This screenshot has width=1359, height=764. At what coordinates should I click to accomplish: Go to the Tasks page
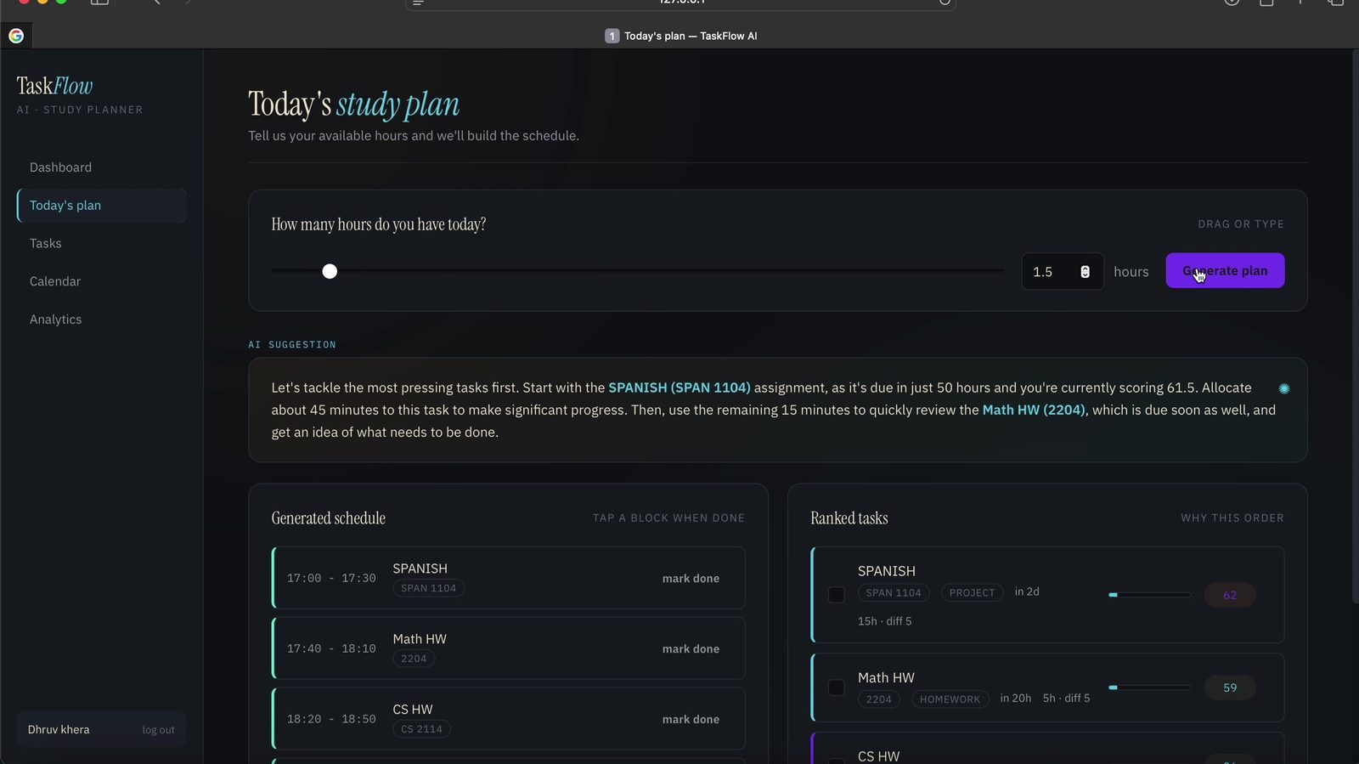tap(101, 243)
